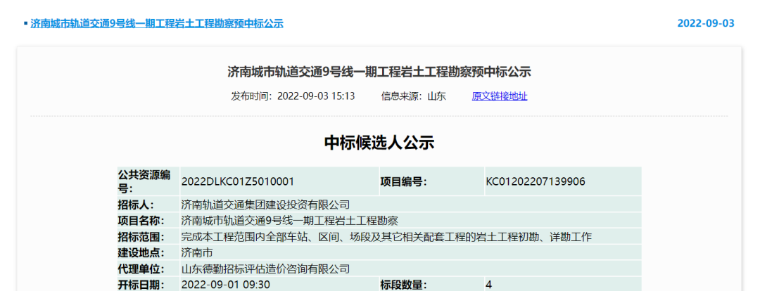Select tenderer 济南轨道交通集团建设投资有限公司
The height and width of the screenshot is (291, 760).
click(265, 205)
